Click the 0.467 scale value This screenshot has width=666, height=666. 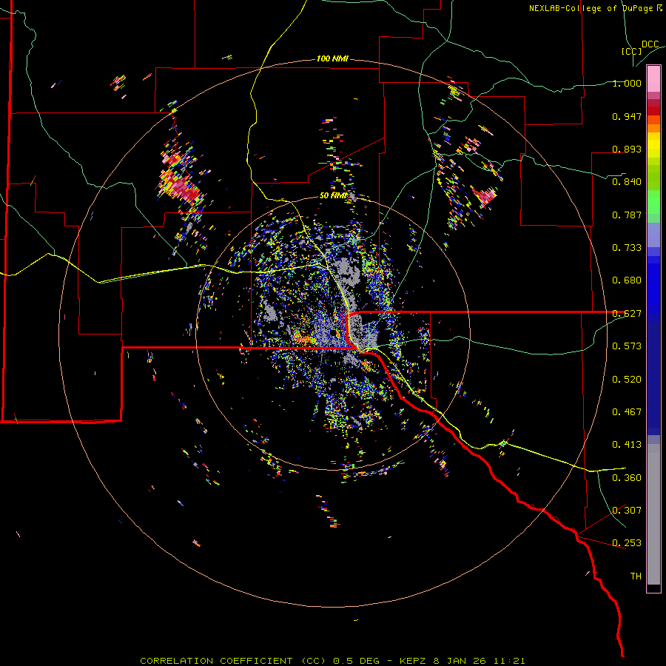[x=627, y=412]
